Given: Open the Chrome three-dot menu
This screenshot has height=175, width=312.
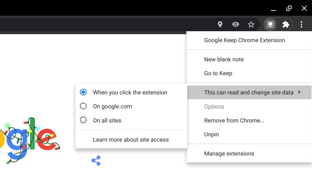Looking at the screenshot, I should 301,24.
